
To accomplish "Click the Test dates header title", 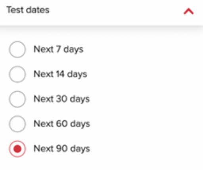I will (28, 10).
